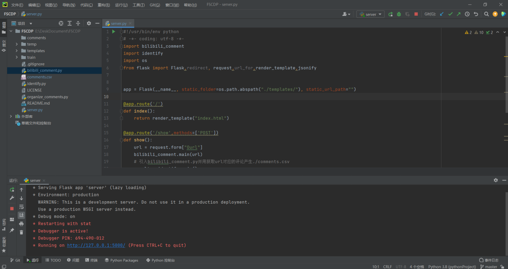The height and width of the screenshot is (269, 508).
Task: Push commits with green arrow icon
Action: pos(459,14)
